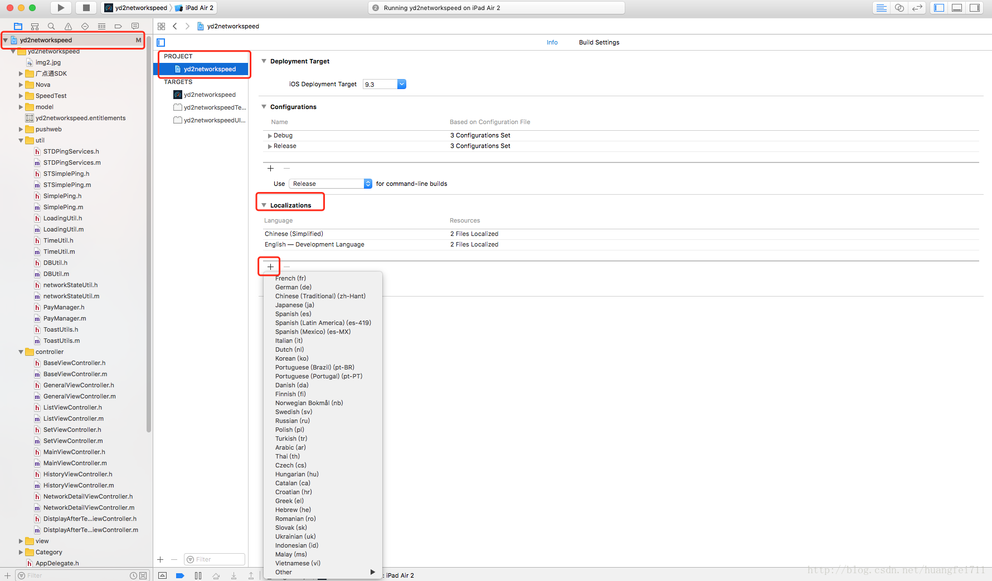Select Chinese (Traditional) (zh-Hant) language
992x581 pixels.
click(x=323, y=296)
